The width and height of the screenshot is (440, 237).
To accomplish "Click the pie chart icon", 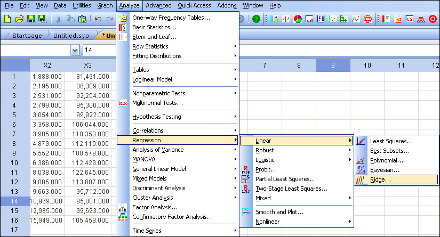I will pos(298,19).
